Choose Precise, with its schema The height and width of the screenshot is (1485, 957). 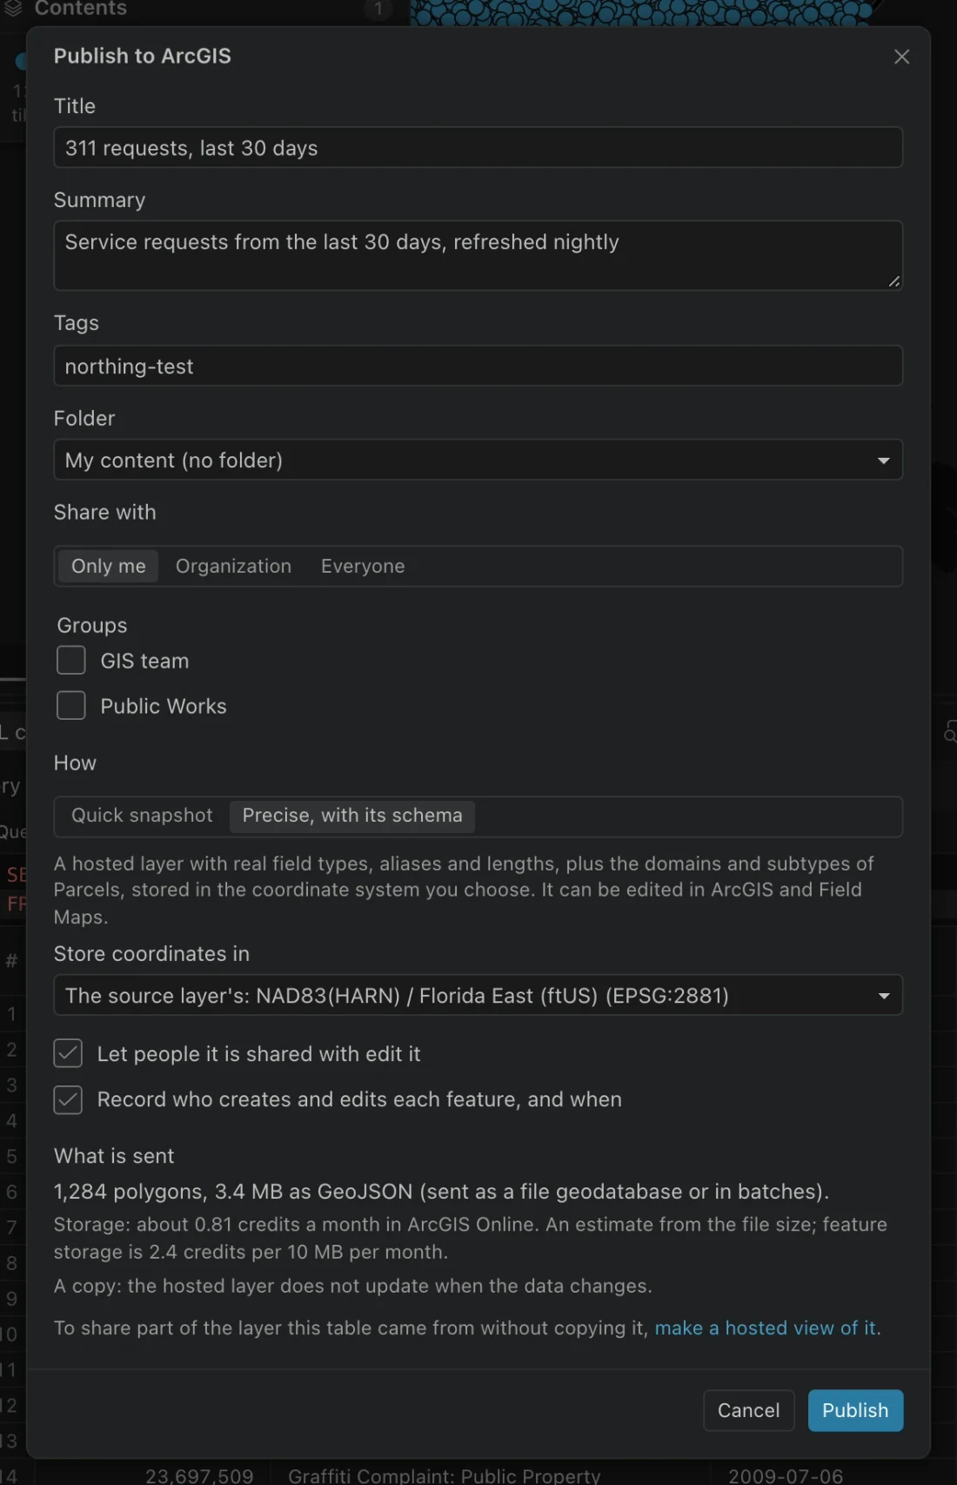click(352, 816)
